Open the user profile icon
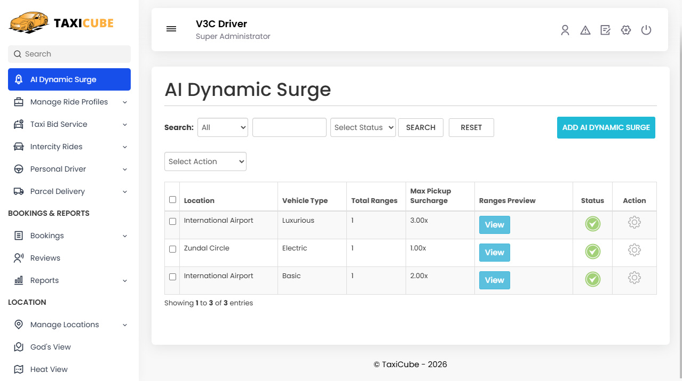Viewport: 682px width, 381px height. tap(565, 30)
